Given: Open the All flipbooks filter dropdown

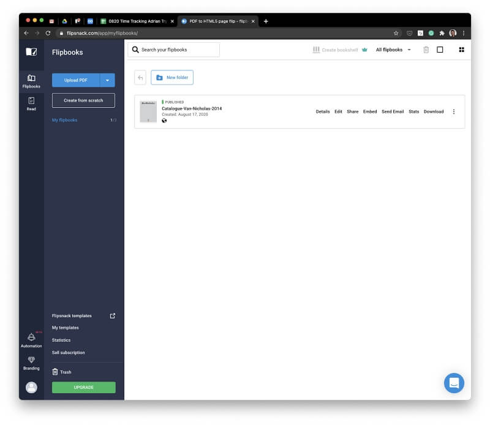Looking at the screenshot, I should (x=393, y=50).
